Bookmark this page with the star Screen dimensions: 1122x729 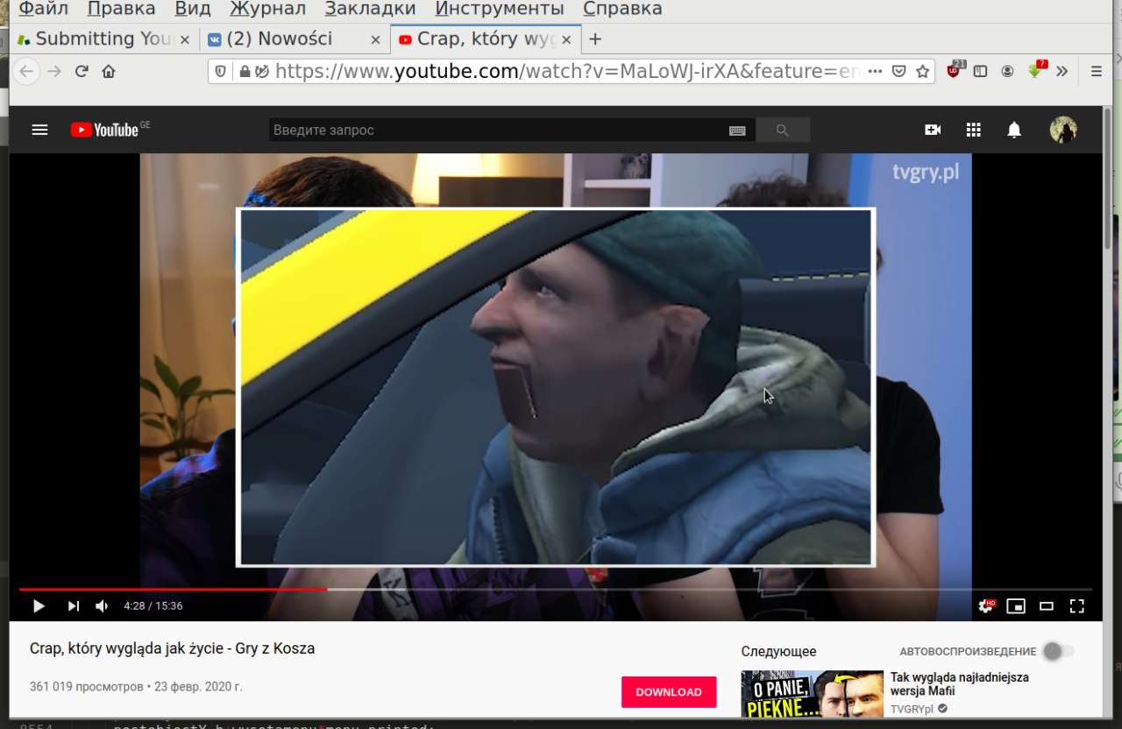click(923, 71)
